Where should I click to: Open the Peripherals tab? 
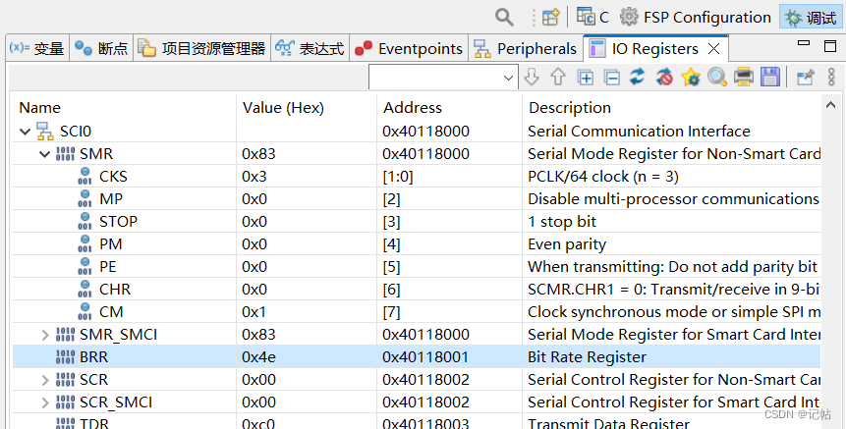click(x=526, y=48)
